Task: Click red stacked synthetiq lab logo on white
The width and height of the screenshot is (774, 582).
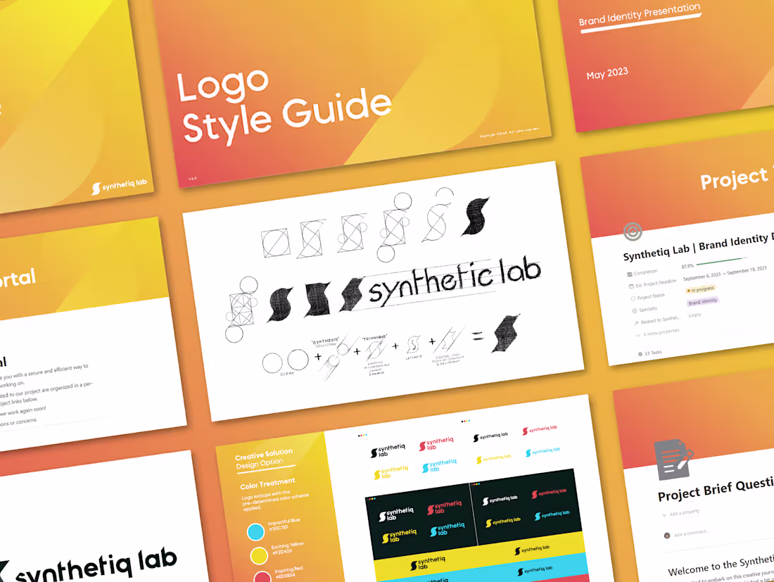Action: click(436, 443)
